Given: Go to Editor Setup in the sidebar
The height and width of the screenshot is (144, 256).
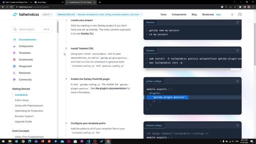Looking at the screenshot, I should [x=22, y=100].
